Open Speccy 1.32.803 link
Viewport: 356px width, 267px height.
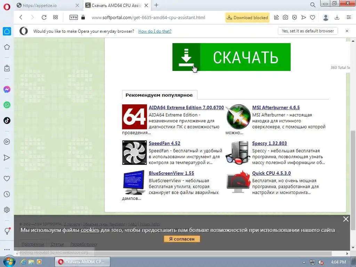(x=269, y=144)
